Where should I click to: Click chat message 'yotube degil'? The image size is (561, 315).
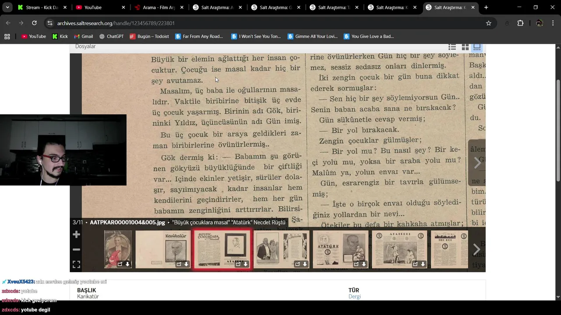[36, 310]
